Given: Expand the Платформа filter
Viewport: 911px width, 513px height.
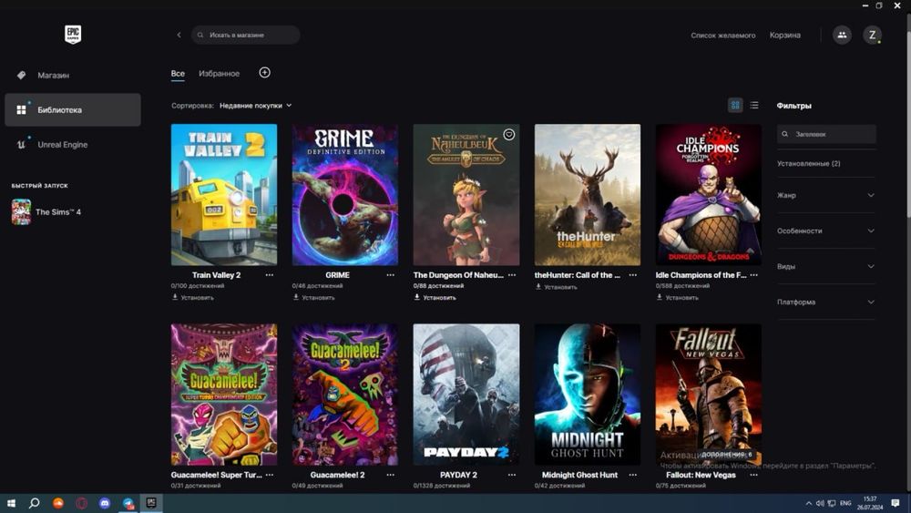Looking at the screenshot, I should [x=825, y=303].
